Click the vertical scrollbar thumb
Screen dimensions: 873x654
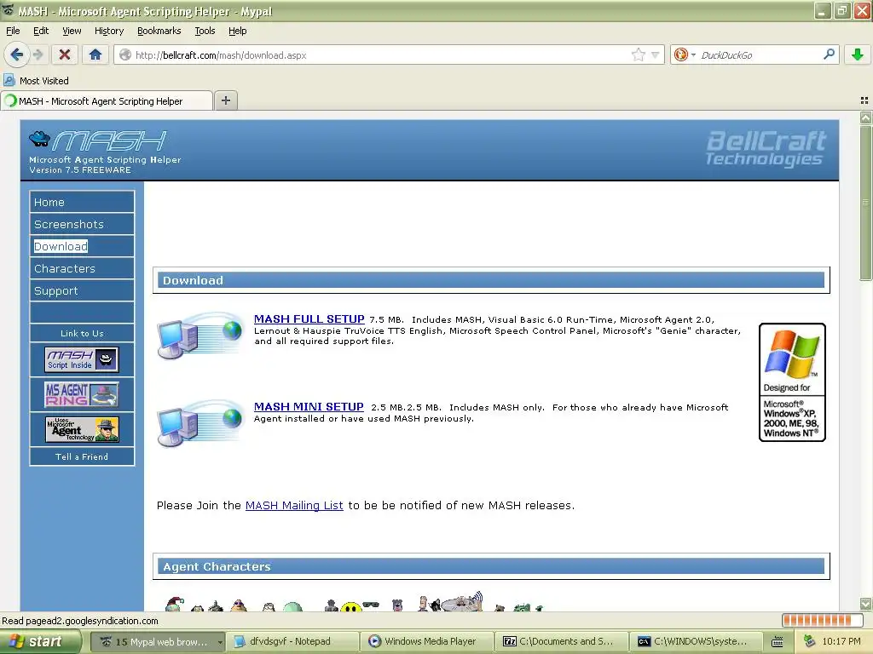(x=865, y=203)
